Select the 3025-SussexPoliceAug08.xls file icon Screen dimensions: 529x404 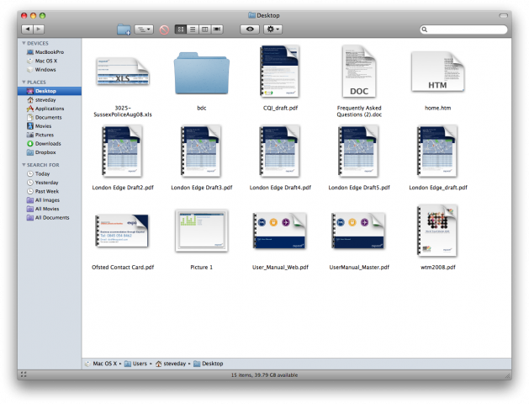[x=123, y=72]
